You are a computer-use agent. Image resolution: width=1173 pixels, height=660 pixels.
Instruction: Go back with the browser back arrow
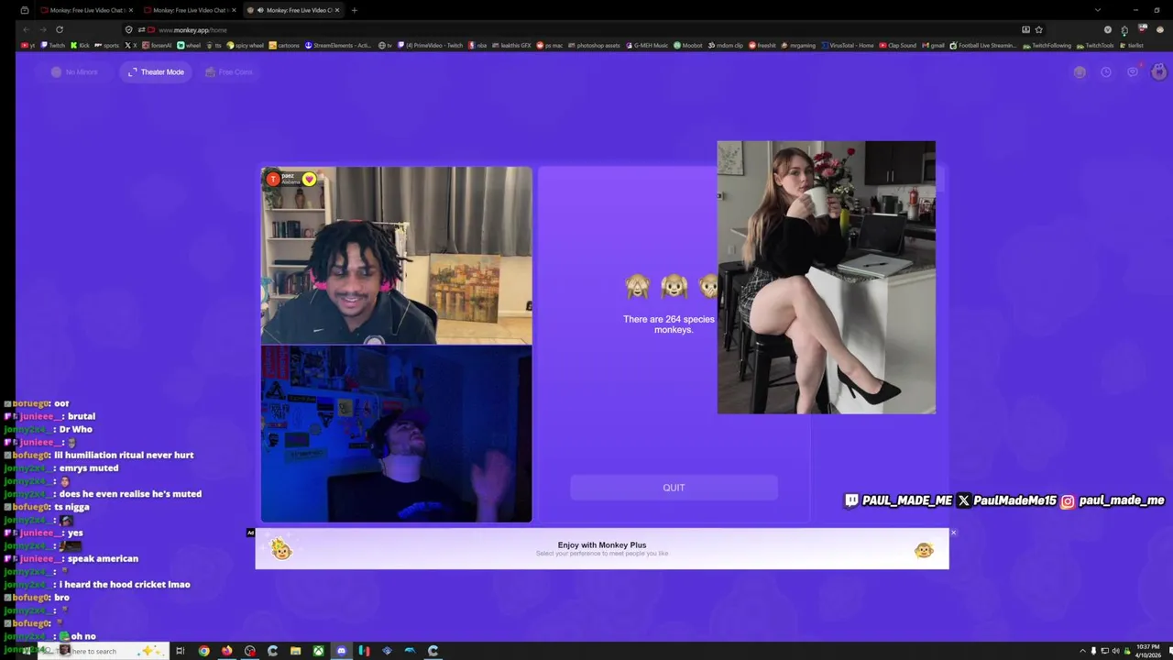(x=26, y=29)
